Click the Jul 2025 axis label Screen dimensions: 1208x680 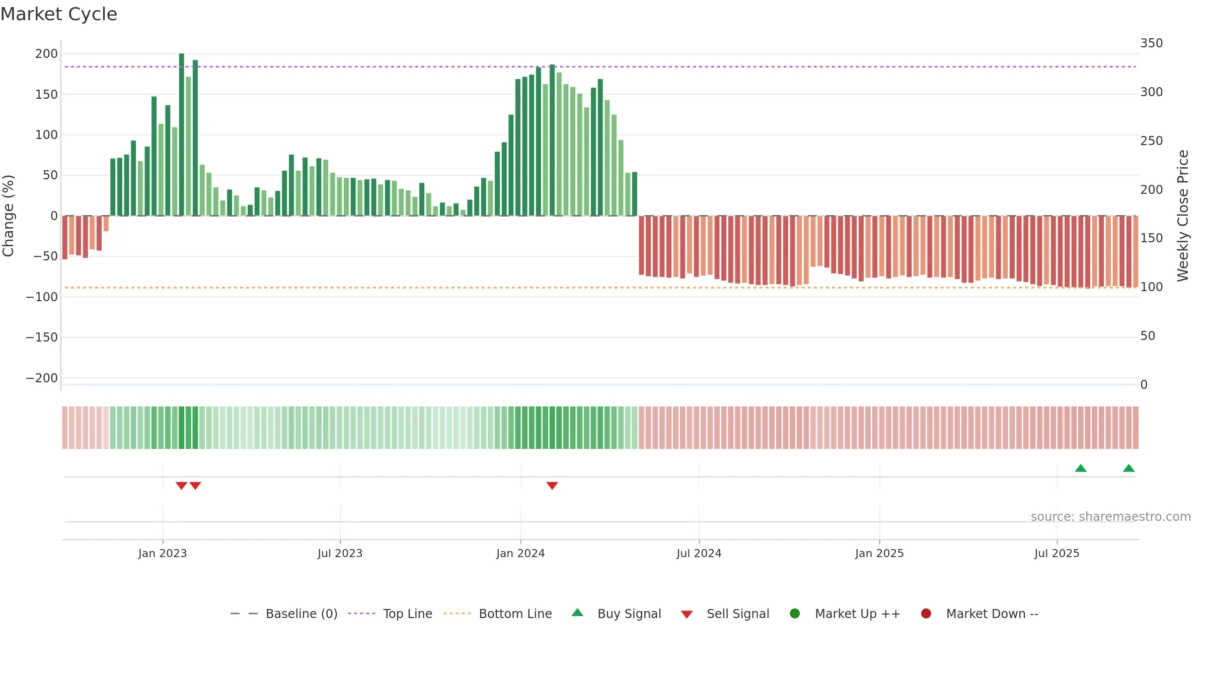(x=1057, y=553)
